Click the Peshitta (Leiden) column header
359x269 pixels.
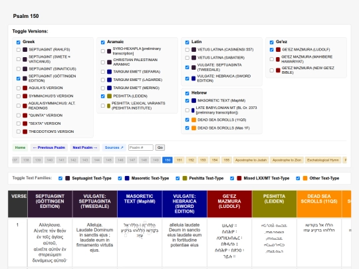click(x=274, y=204)
